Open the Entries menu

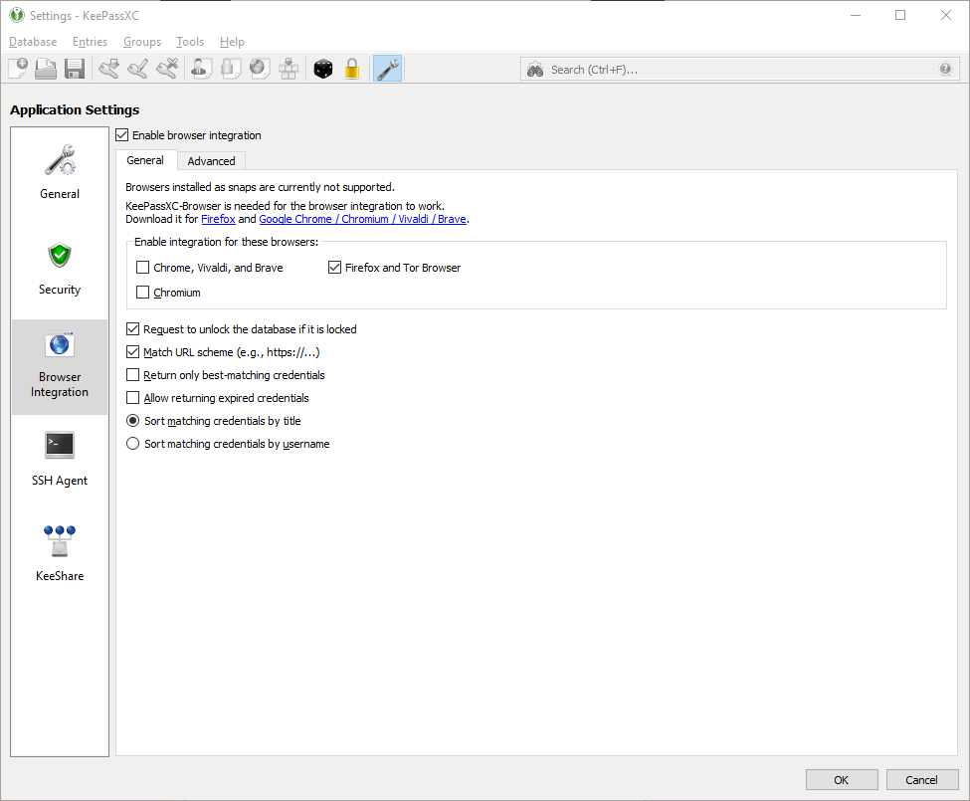click(x=90, y=42)
